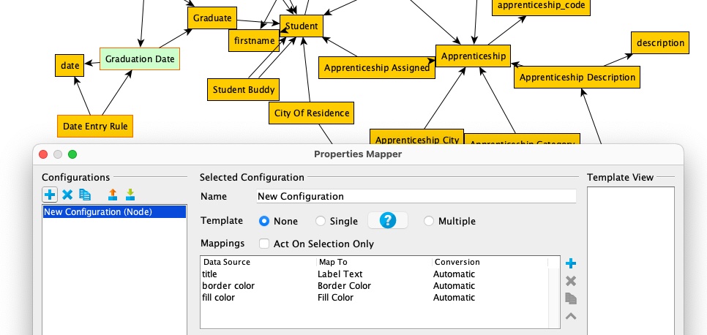Choose the Single template radio button
The height and width of the screenshot is (335, 707).
coord(321,221)
